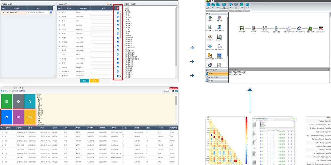
Task: Uncheck the checkbox for field row 1
Action: click(118, 12)
